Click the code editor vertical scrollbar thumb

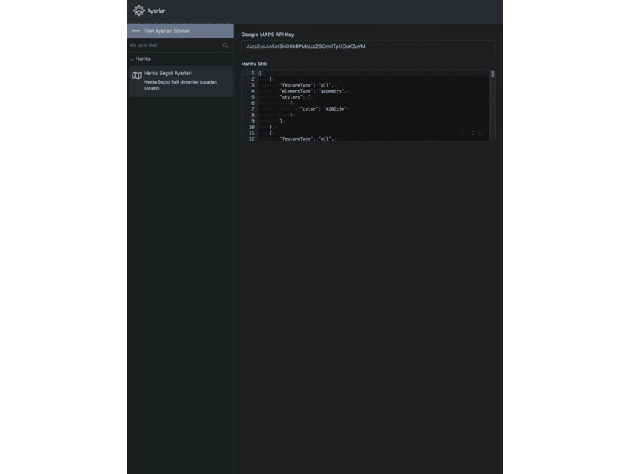[x=492, y=74]
